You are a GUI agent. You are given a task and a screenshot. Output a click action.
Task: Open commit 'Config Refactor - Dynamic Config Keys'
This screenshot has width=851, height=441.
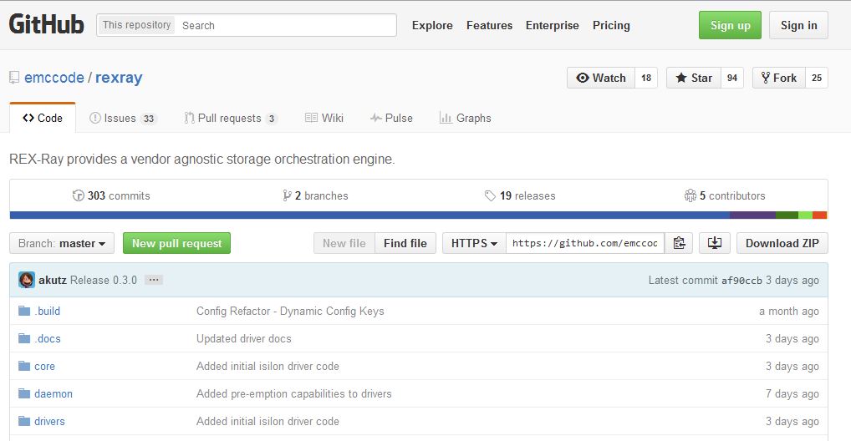(290, 311)
